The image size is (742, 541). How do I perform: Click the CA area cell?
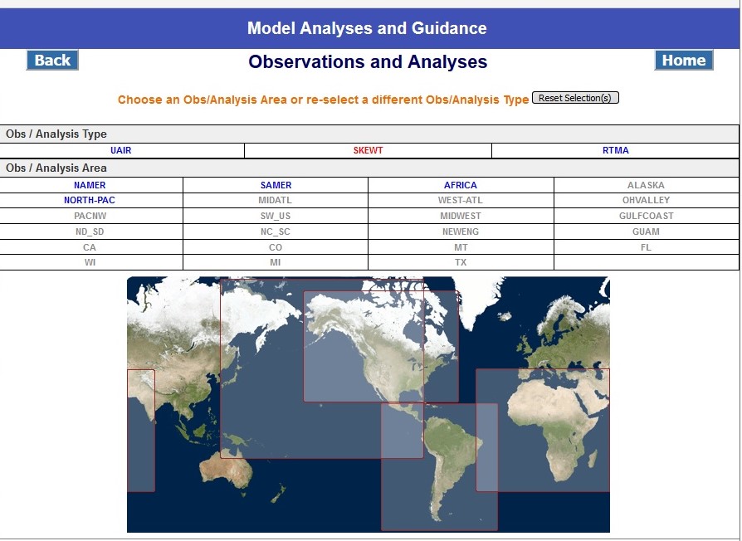[90, 247]
